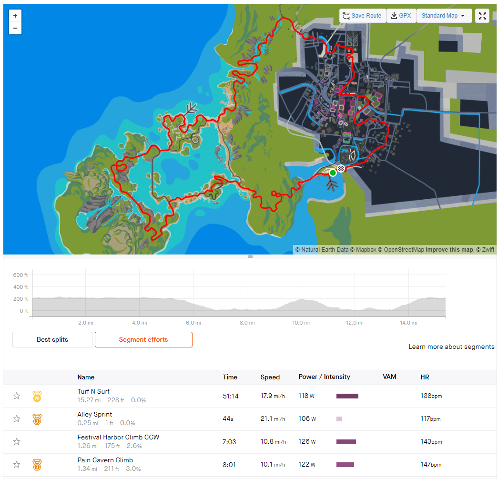This screenshot has width=498, height=479.
Task: Click the 44s time value
Action: (228, 418)
